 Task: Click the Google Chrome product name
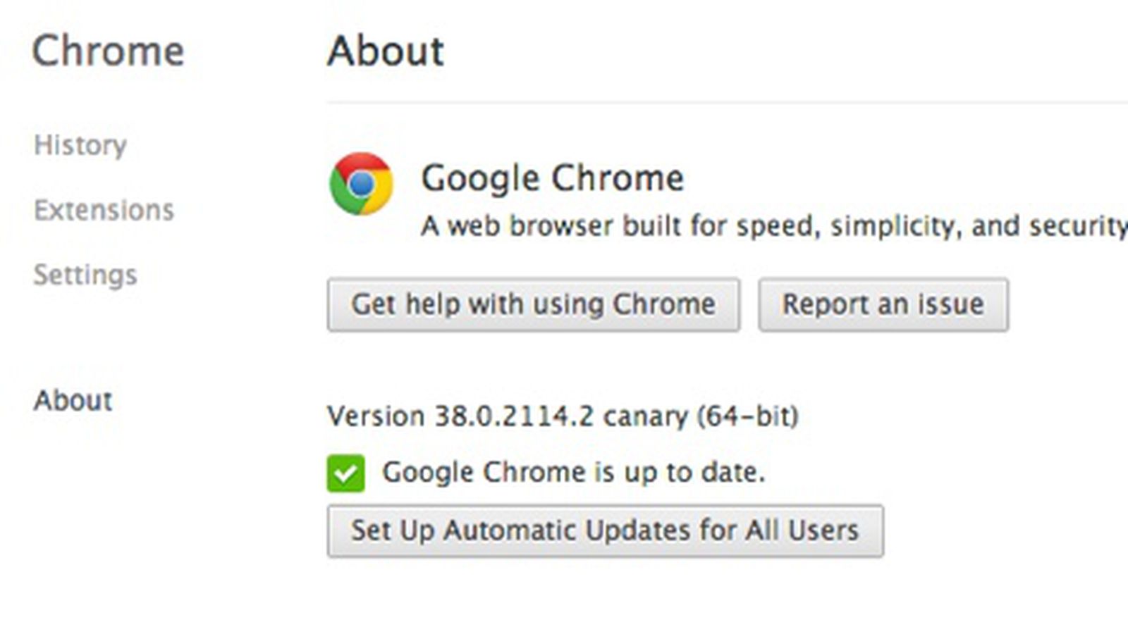[552, 178]
